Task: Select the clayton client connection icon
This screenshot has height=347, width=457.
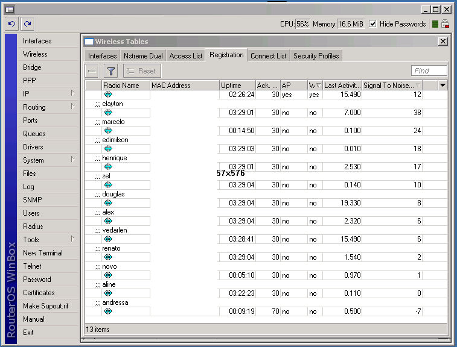Action: (108, 113)
